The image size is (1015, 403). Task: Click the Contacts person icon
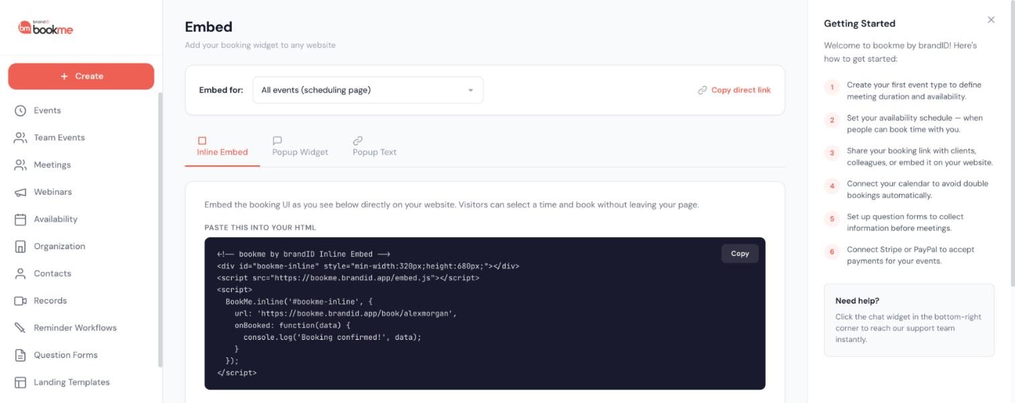(x=20, y=274)
